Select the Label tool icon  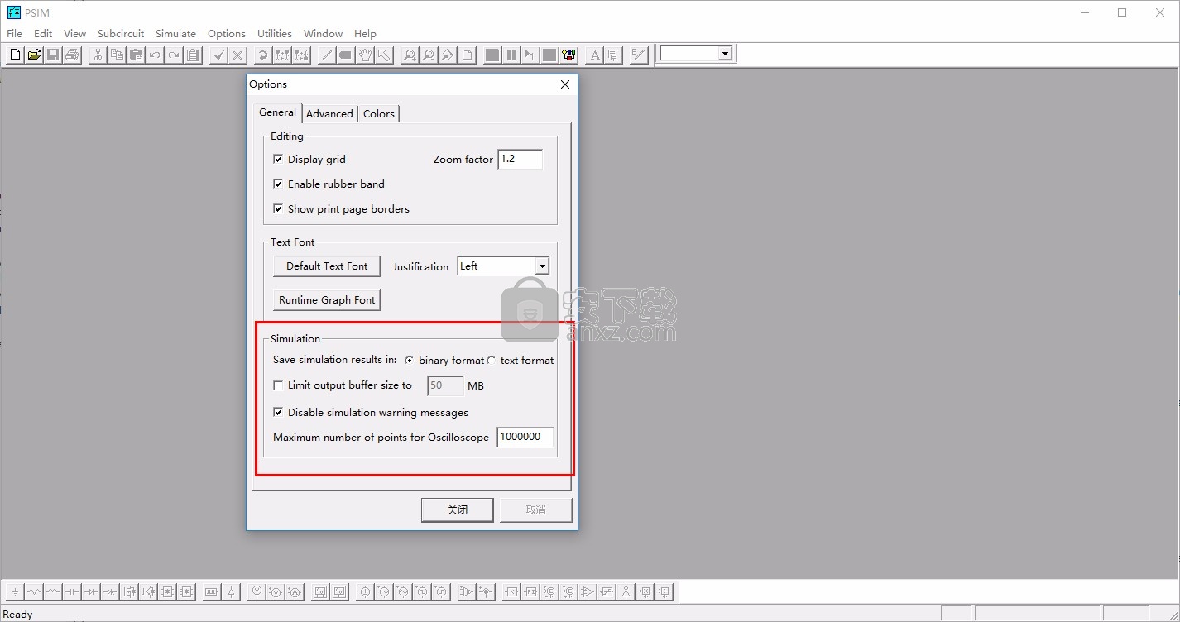click(346, 55)
